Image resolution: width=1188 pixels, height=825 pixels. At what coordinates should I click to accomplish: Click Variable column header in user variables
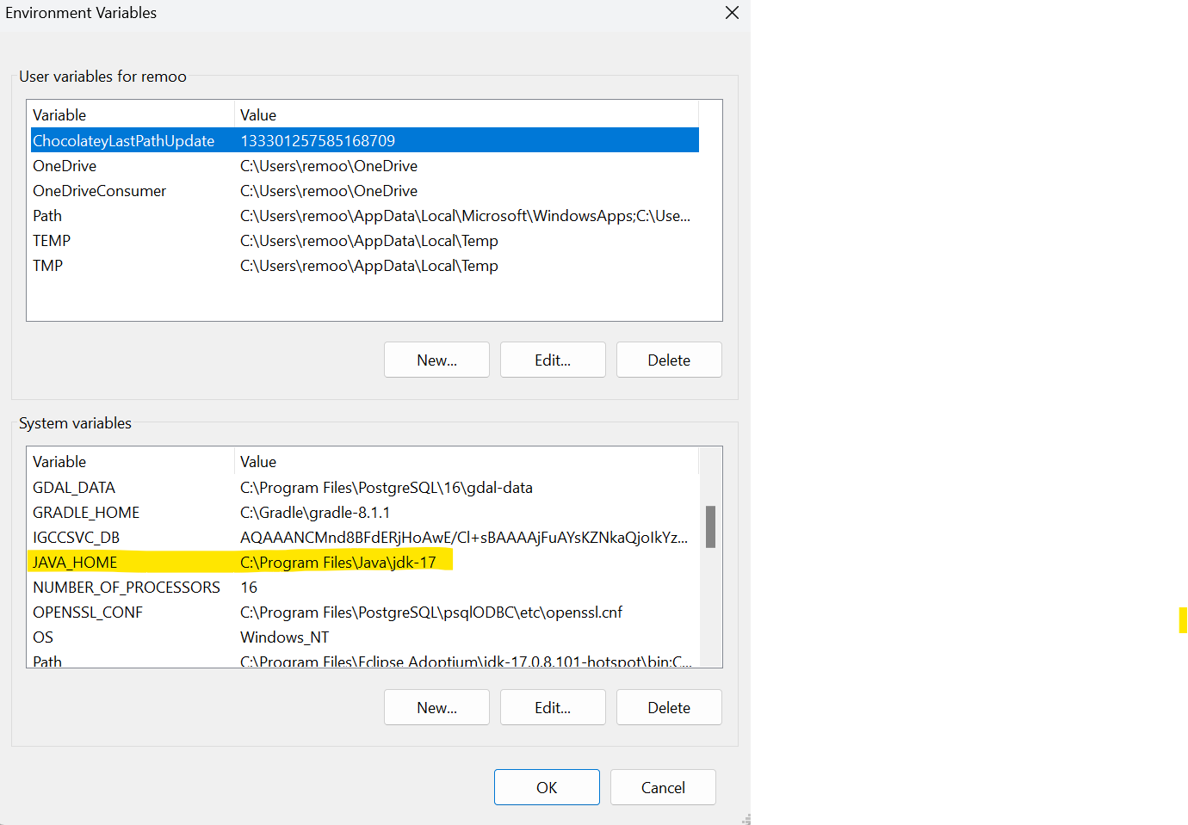coord(132,114)
